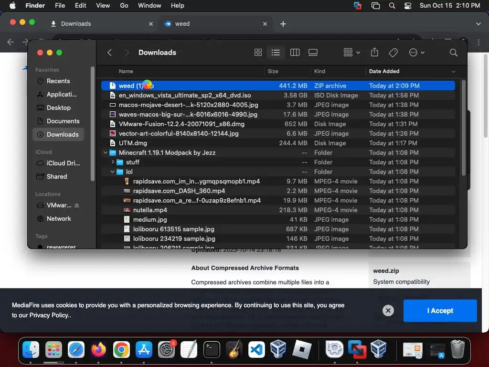This screenshot has width=489, height=367.
Task: Expand the stuff folder
Action: [113, 162]
